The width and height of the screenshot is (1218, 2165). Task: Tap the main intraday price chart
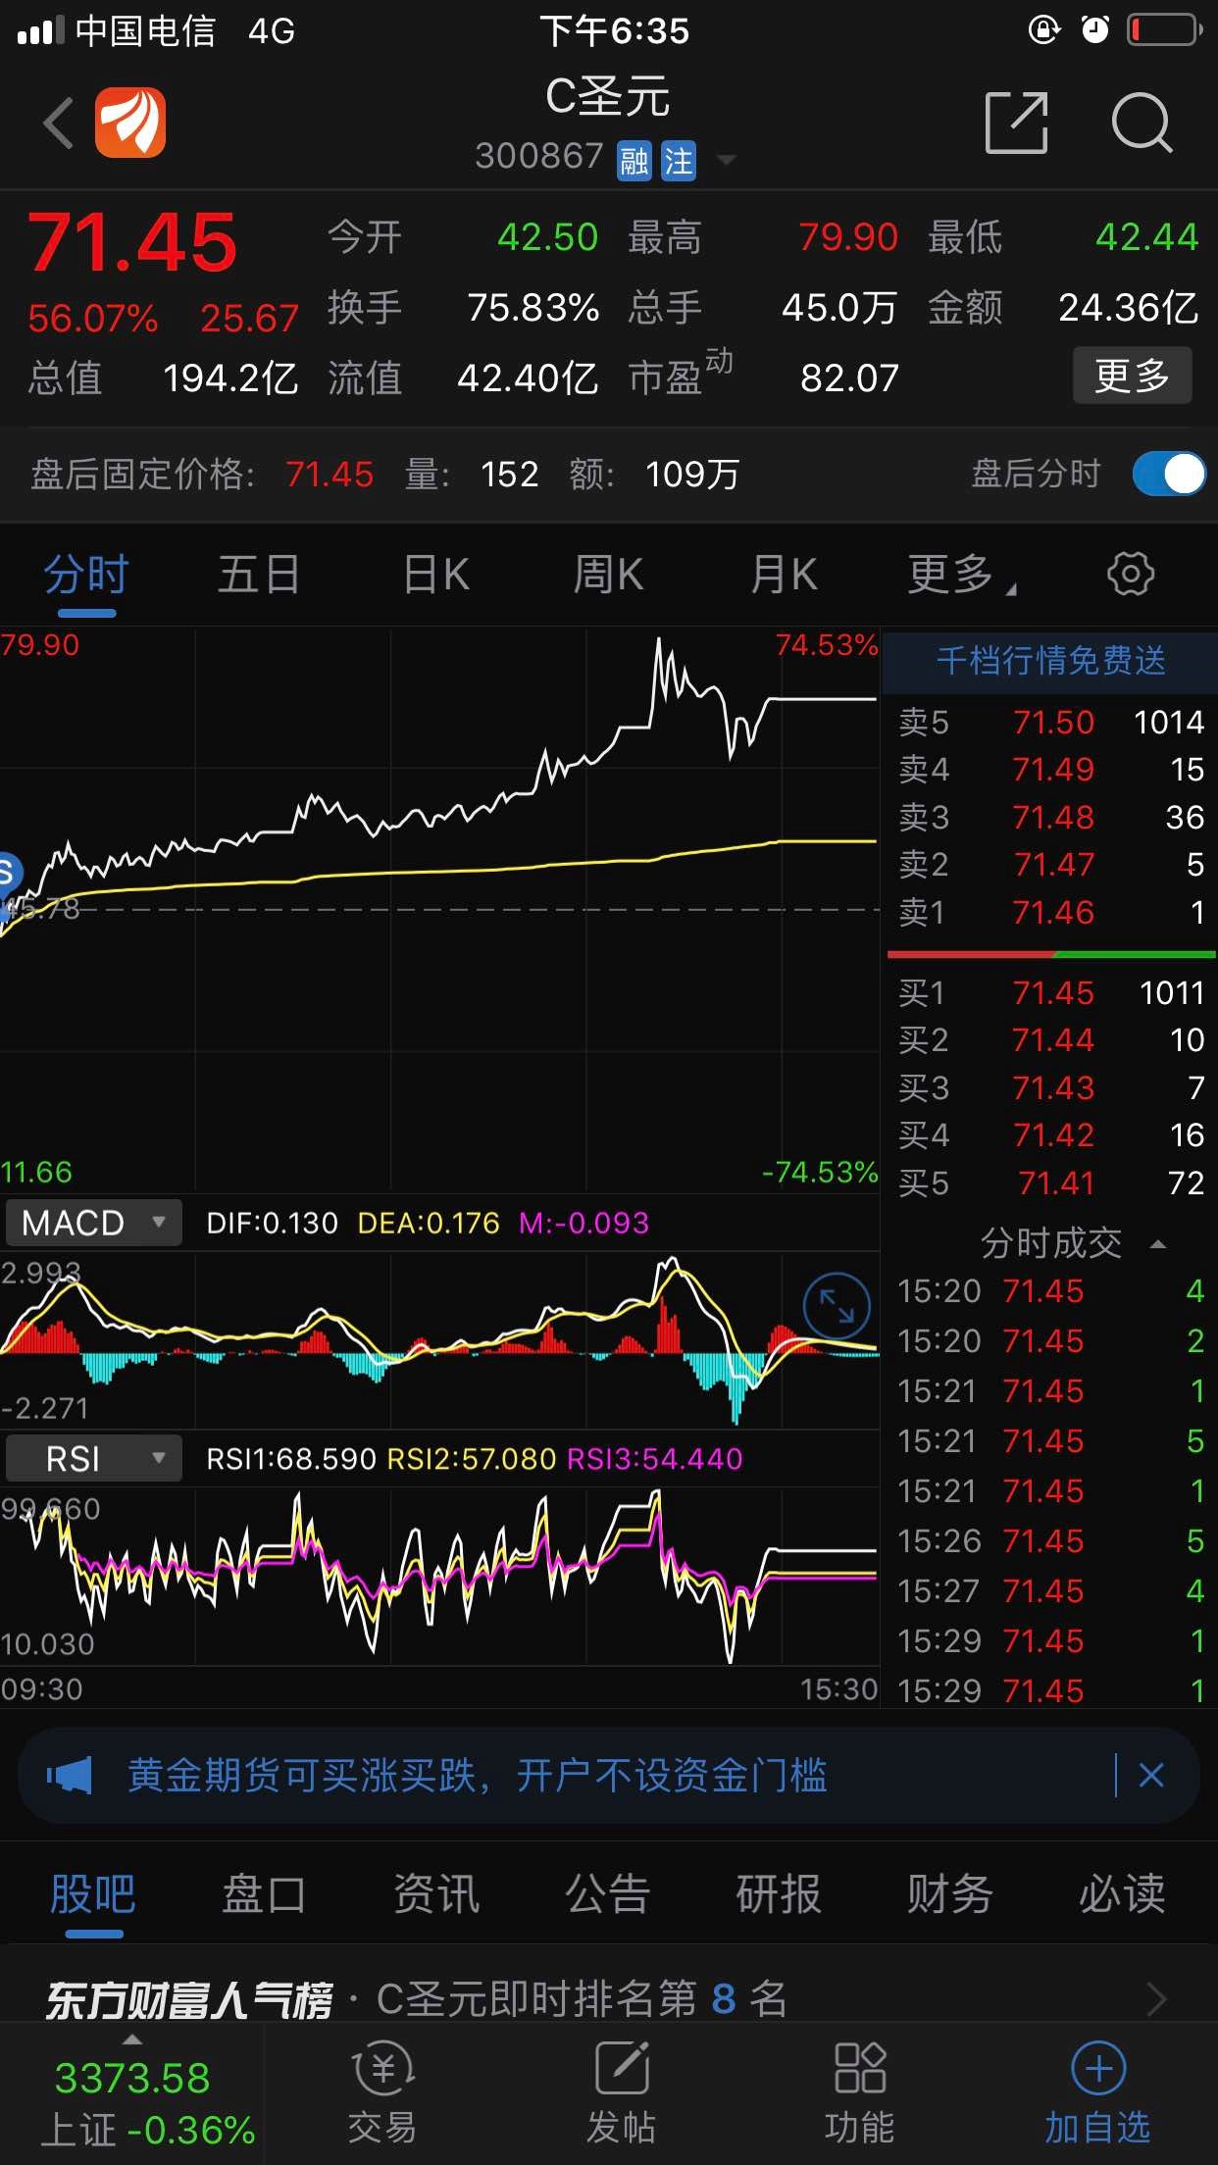tap(439, 910)
